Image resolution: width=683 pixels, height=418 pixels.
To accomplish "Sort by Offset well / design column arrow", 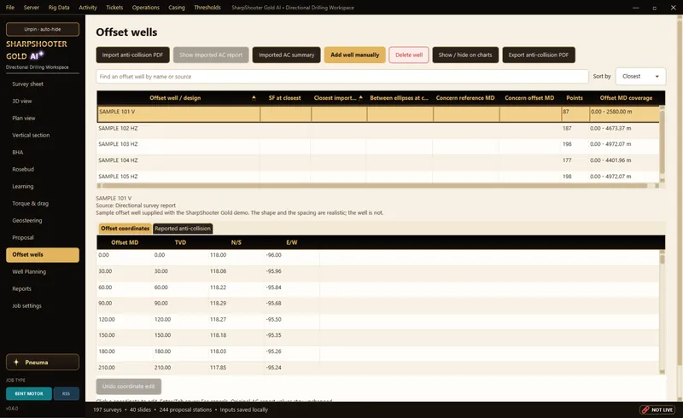I will point(254,98).
